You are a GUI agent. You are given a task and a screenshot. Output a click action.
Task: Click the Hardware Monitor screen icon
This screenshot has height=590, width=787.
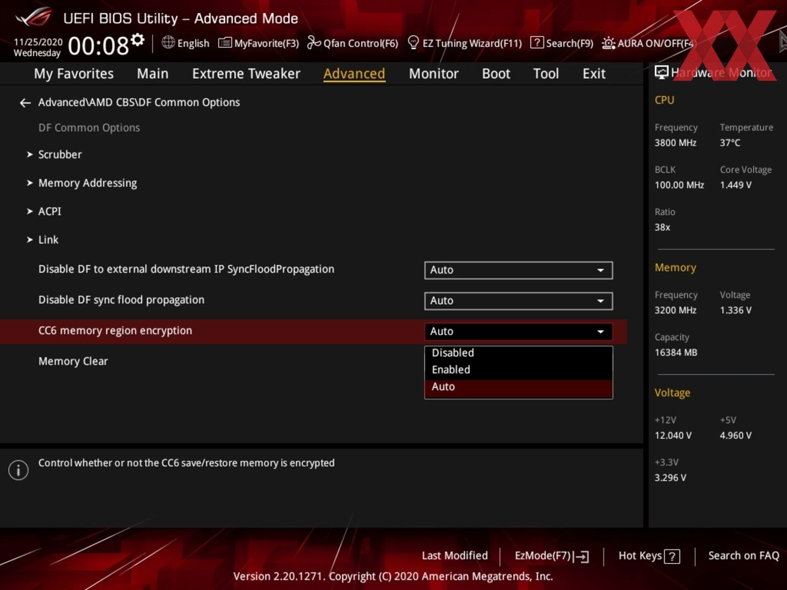click(x=661, y=72)
